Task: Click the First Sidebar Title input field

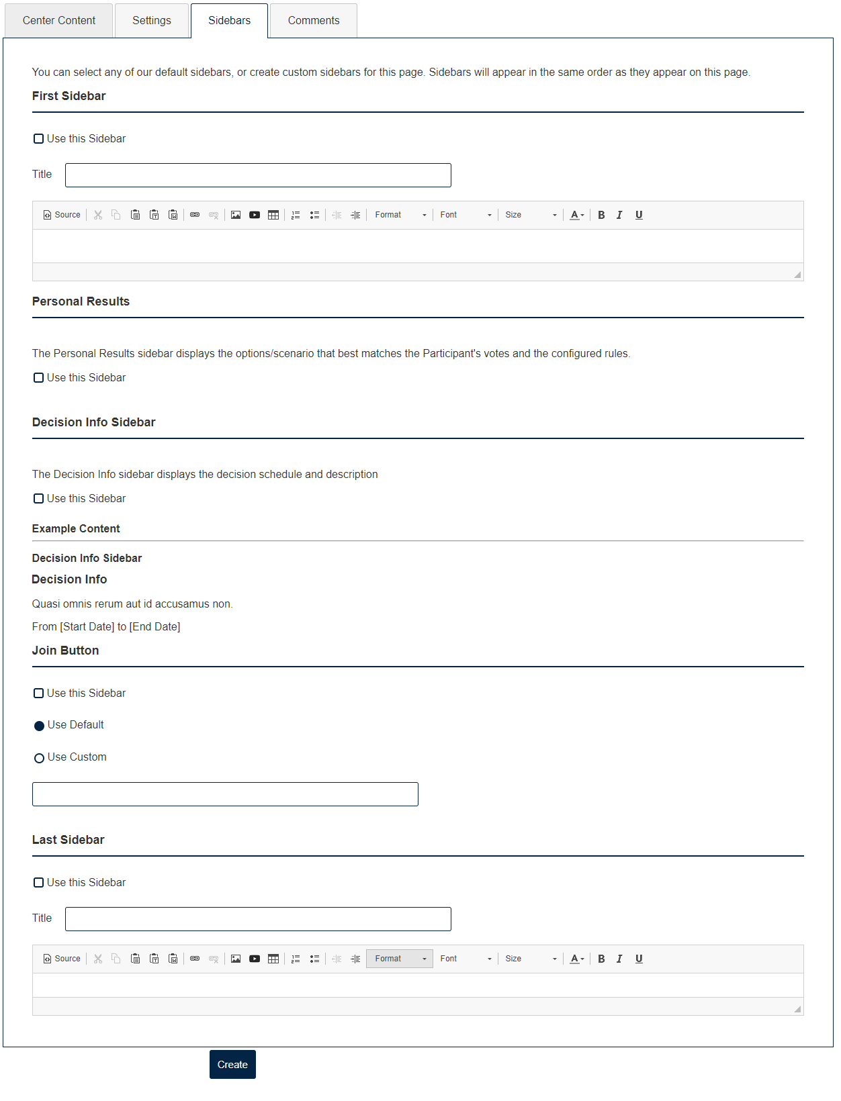Action: (x=258, y=175)
